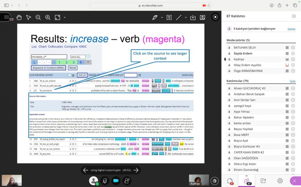The height and width of the screenshot is (187, 301).
Task: Open the shape tool options dropdown
Action: 186,18
